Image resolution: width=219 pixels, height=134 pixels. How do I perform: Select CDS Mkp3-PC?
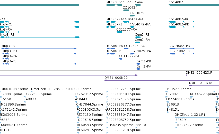pyautogui.click(x=39, y=49)
